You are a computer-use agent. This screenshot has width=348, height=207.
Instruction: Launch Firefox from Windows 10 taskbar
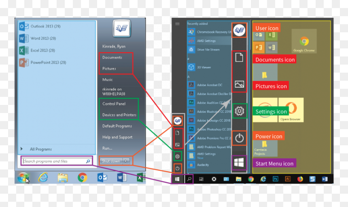tap(300, 179)
